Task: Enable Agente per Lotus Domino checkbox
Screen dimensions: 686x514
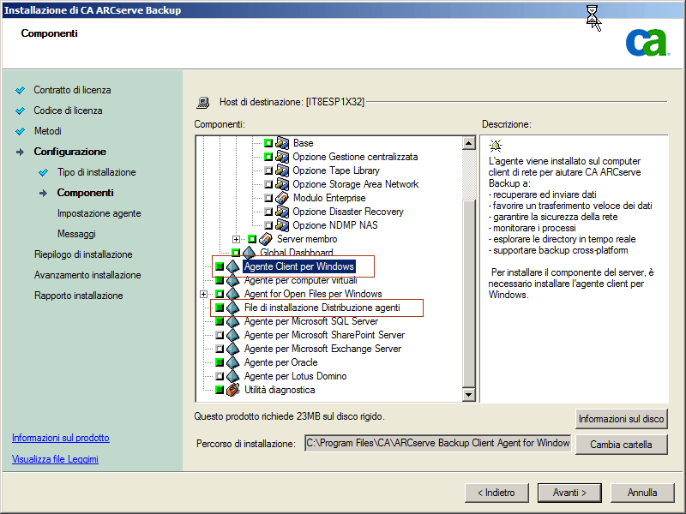Action: (220, 376)
